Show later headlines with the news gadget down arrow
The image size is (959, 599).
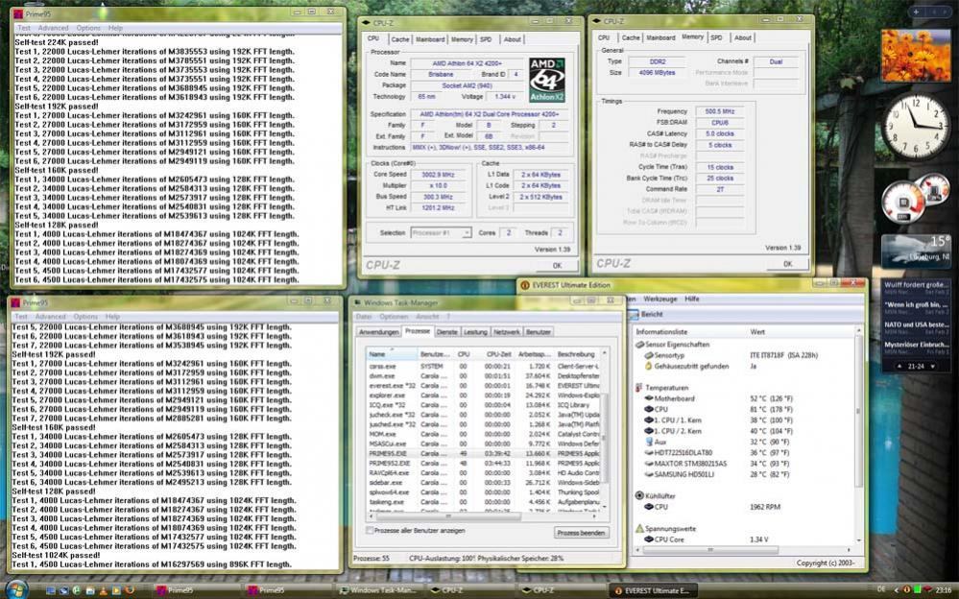coord(932,366)
